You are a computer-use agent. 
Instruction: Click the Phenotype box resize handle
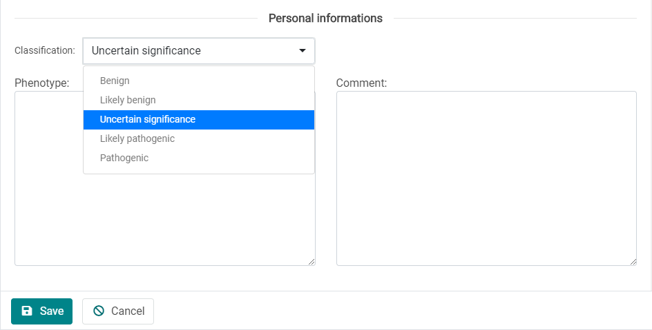point(311,261)
